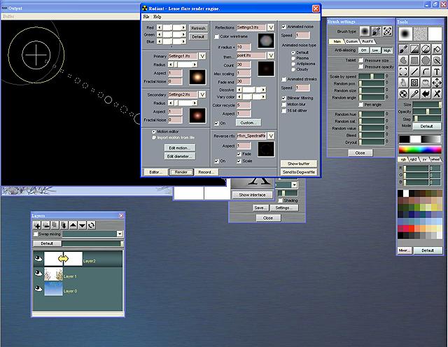The height and width of the screenshot is (347, 448).
Task: Select the Text tool in Tools panel
Action: tap(437, 71)
